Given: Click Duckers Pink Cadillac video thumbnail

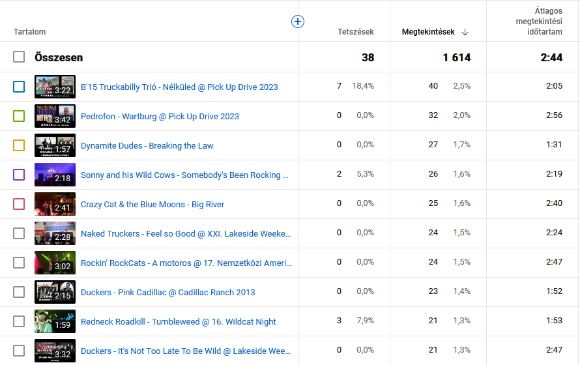Looking at the screenshot, I should (x=55, y=292).
